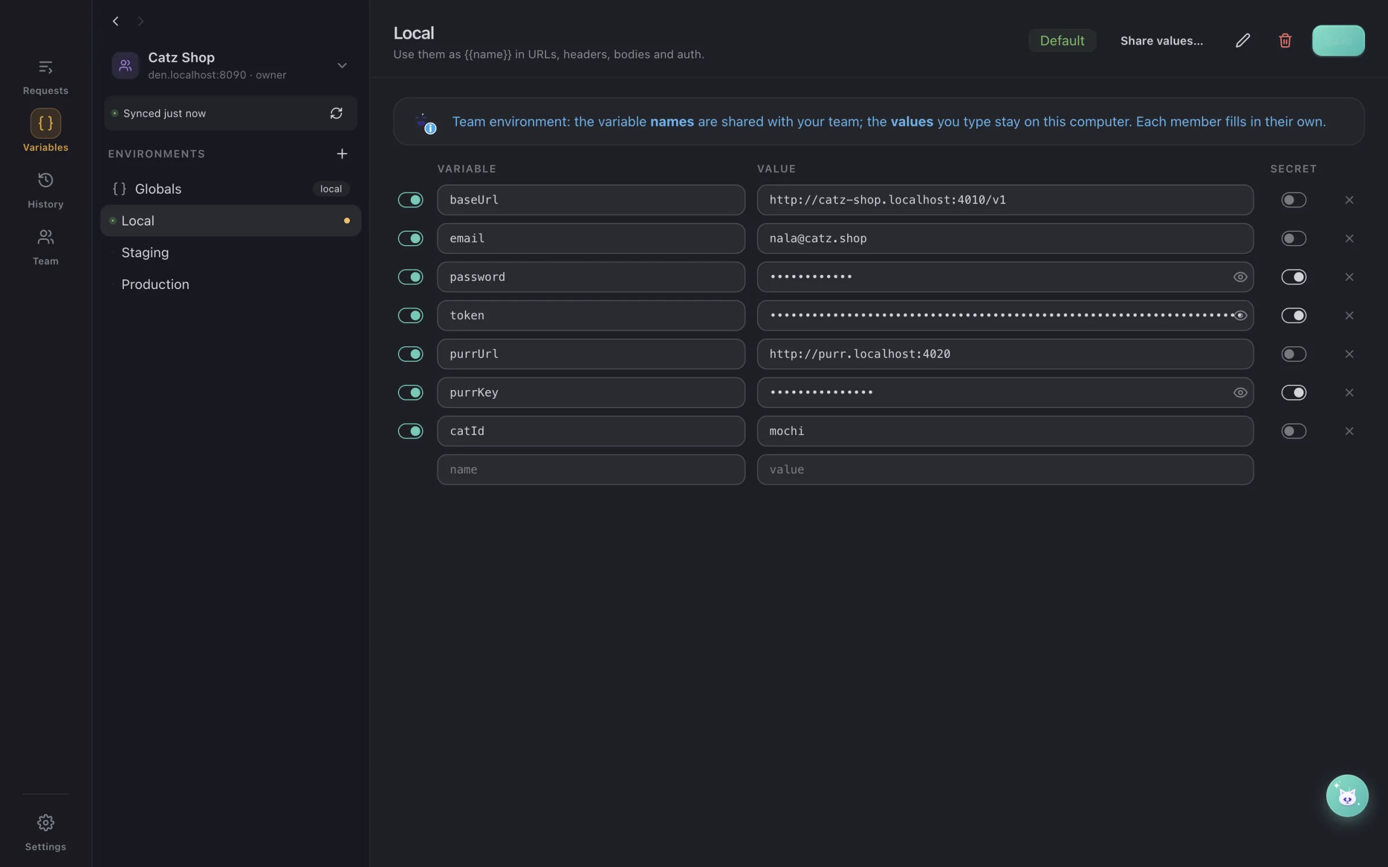This screenshot has height=867, width=1388.
Task: Click Share values… button
Action: pos(1161,40)
